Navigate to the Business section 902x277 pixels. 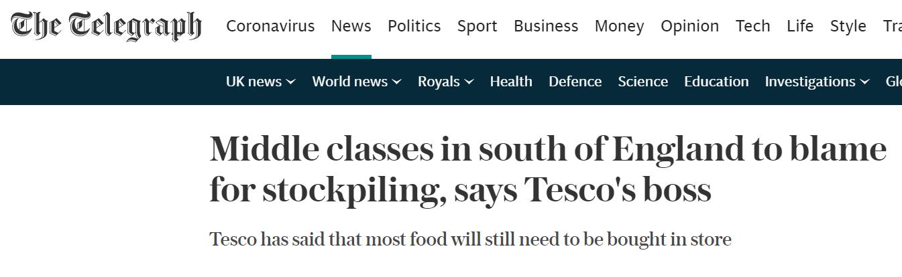coord(545,26)
